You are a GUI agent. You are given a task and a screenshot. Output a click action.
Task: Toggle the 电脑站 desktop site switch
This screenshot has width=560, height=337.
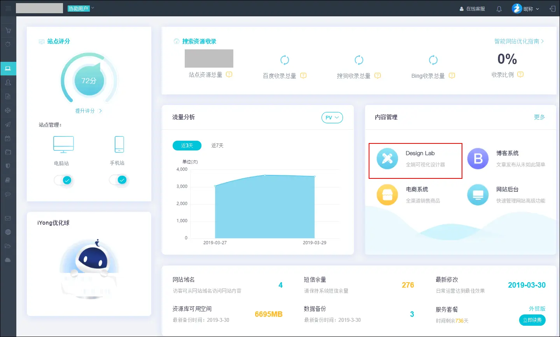tap(63, 180)
